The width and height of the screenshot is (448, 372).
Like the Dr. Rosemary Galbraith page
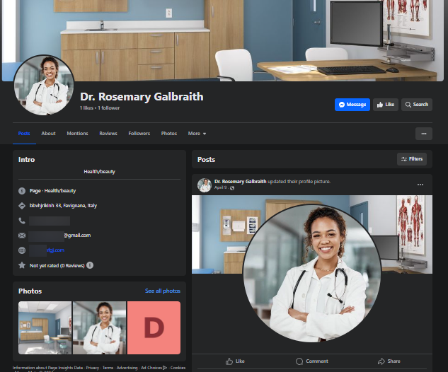tap(386, 105)
